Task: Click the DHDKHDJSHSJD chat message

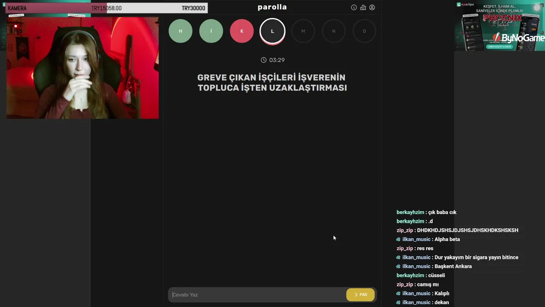Action: [468, 230]
